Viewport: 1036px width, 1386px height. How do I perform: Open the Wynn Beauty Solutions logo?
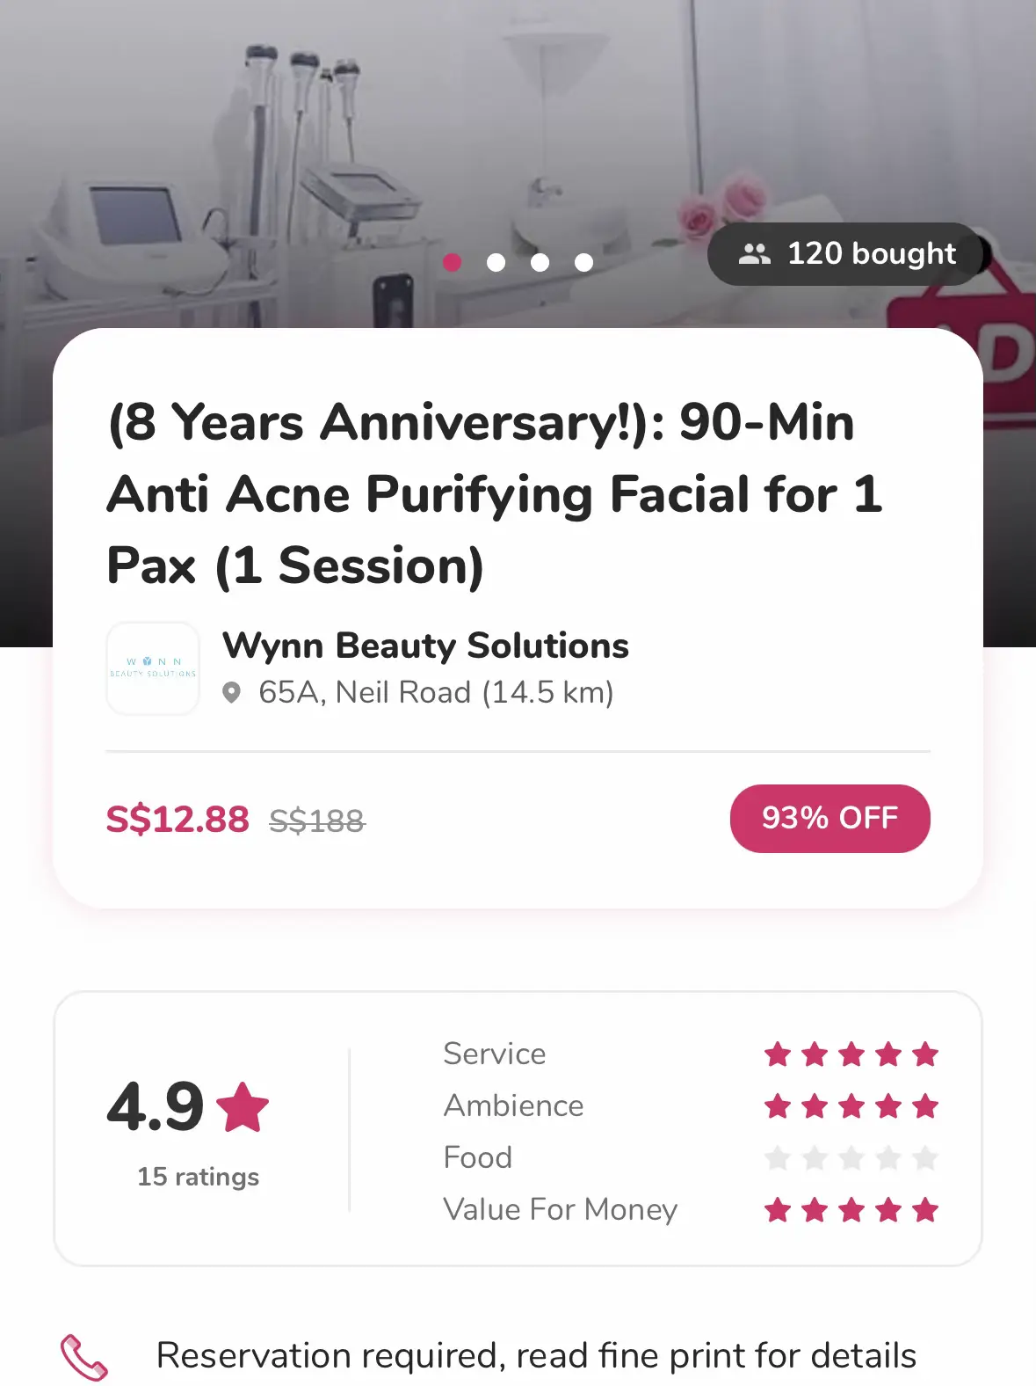point(153,668)
